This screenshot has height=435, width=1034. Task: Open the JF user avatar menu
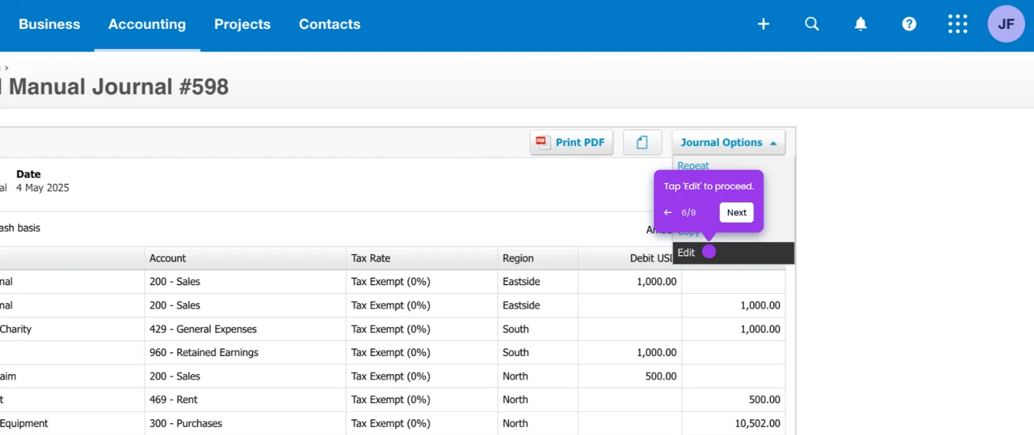1006,24
